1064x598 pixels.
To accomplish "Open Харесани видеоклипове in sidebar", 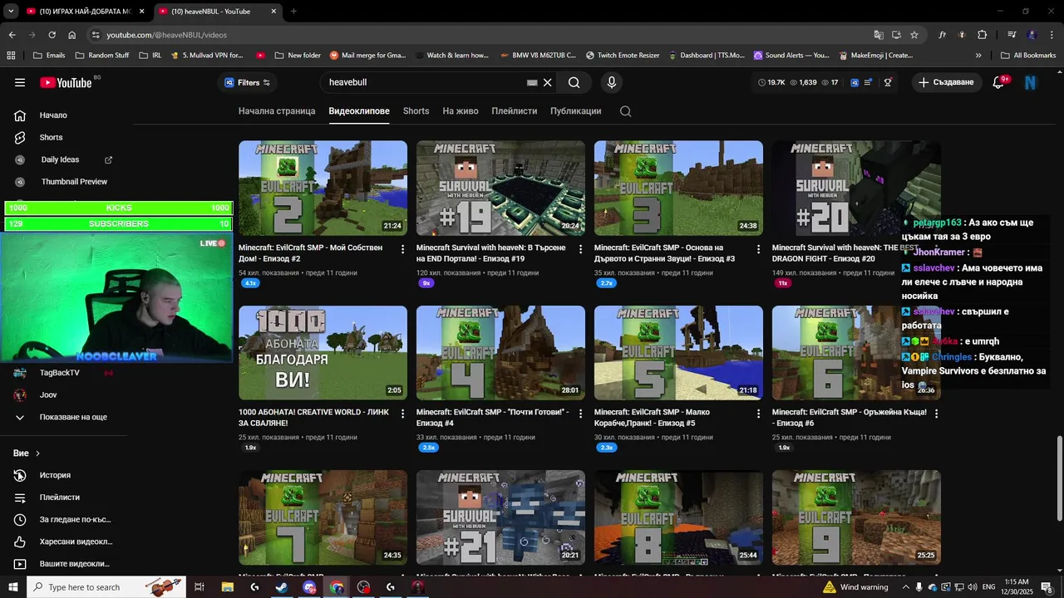I will (x=66, y=542).
